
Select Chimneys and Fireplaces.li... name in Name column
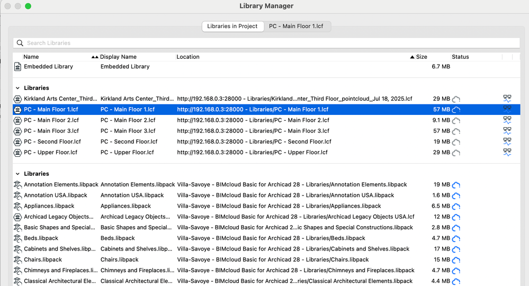click(x=61, y=271)
